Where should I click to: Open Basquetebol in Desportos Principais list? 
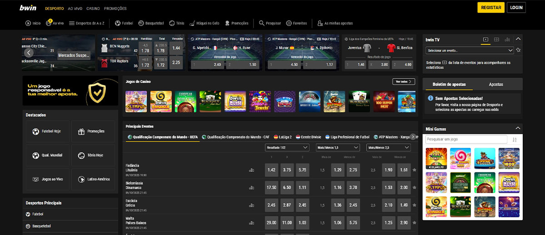[70, 226]
